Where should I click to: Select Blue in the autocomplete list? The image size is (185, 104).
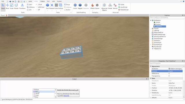[x=44, y=97]
